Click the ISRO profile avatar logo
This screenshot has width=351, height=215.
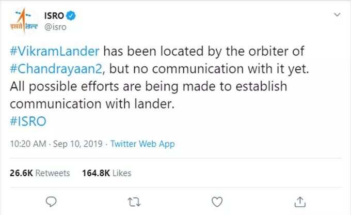[24, 21]
